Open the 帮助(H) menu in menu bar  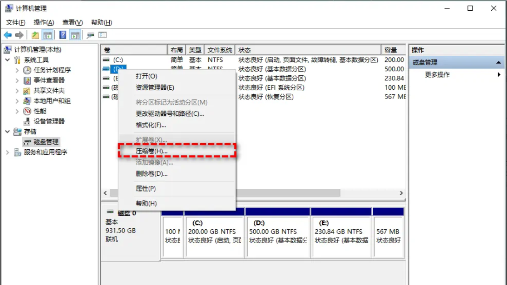(x=101, y=22)
